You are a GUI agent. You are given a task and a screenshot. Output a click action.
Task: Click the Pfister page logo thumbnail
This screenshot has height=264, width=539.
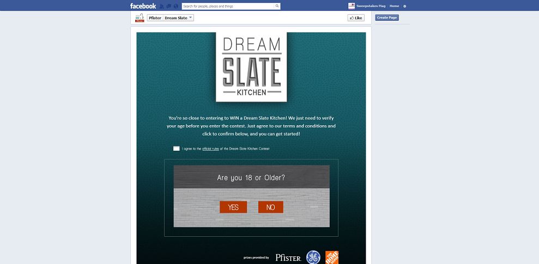coord(140,18)
